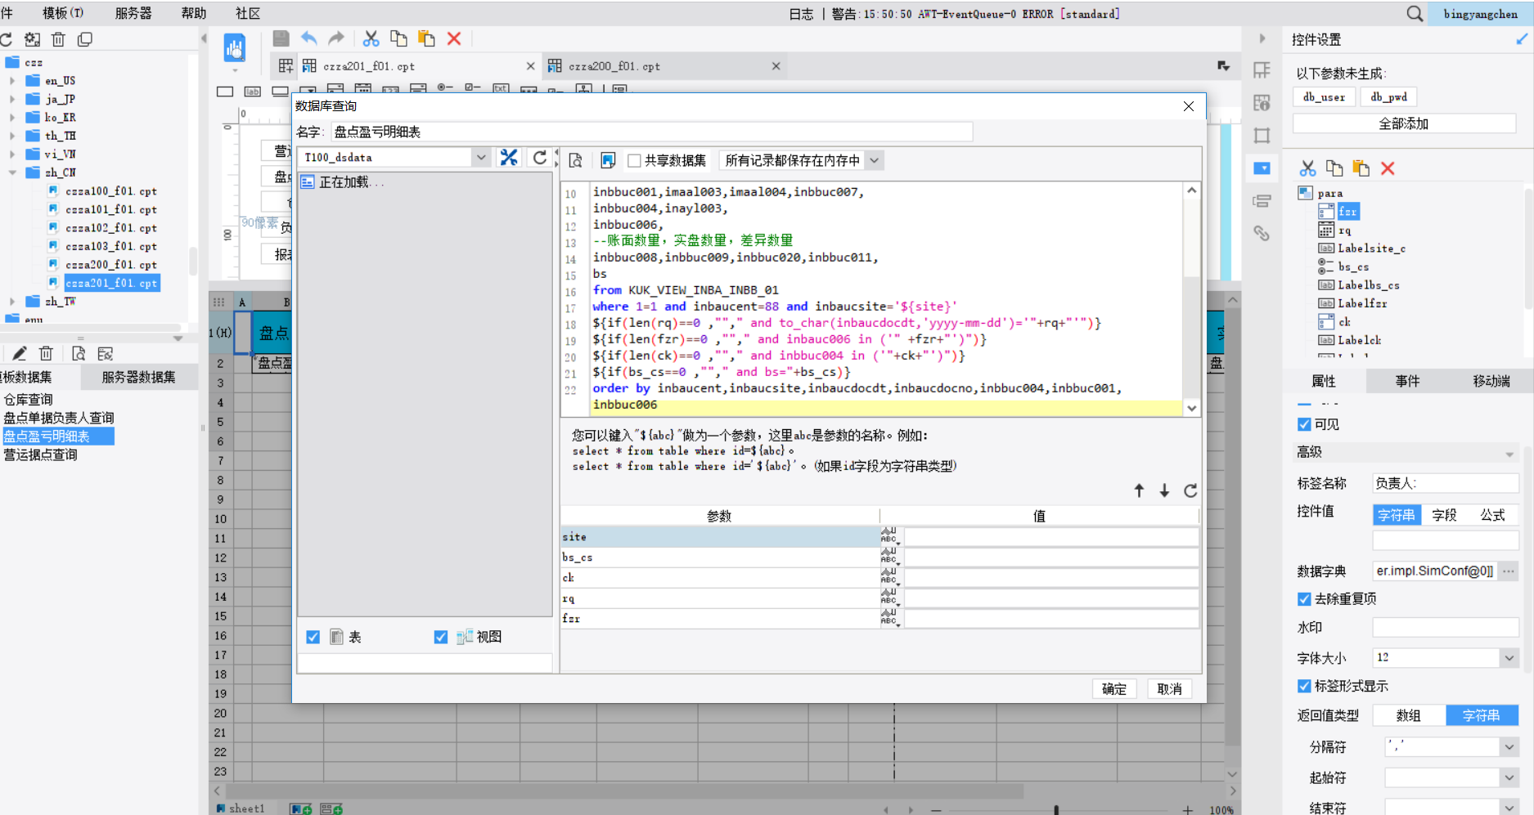Click the db_pwd parameter button
The image size is (1534, 815).
[1389, 96]
